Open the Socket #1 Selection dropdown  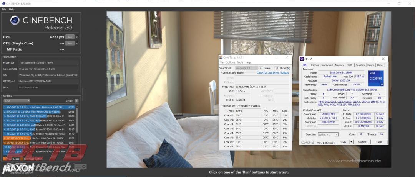[328, 134]
